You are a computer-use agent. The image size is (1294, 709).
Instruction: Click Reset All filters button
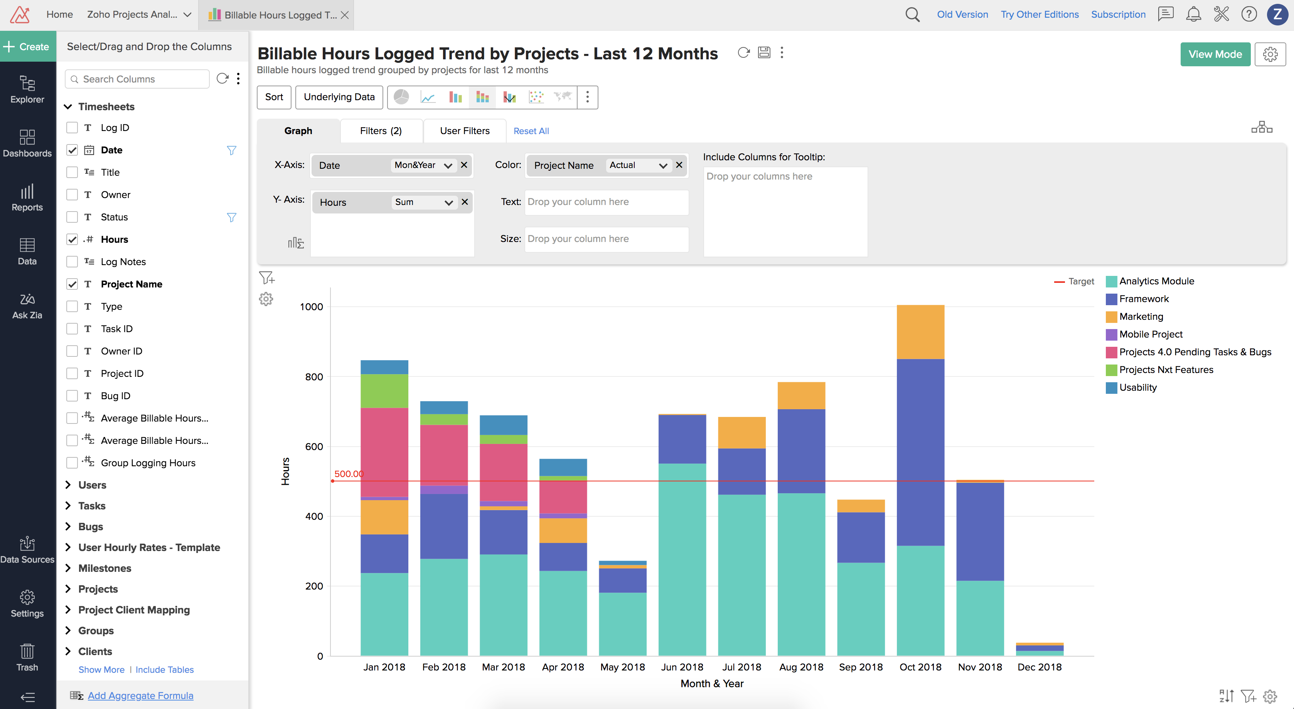coord(530,130)
